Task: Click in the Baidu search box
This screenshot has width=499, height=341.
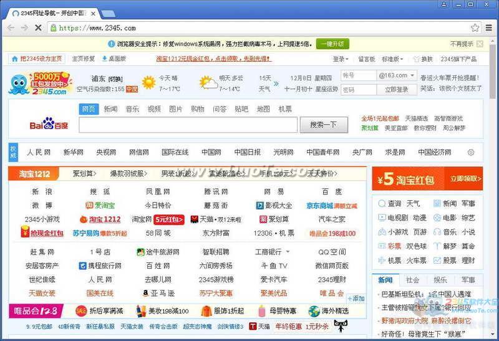Action: pos(188,125)
